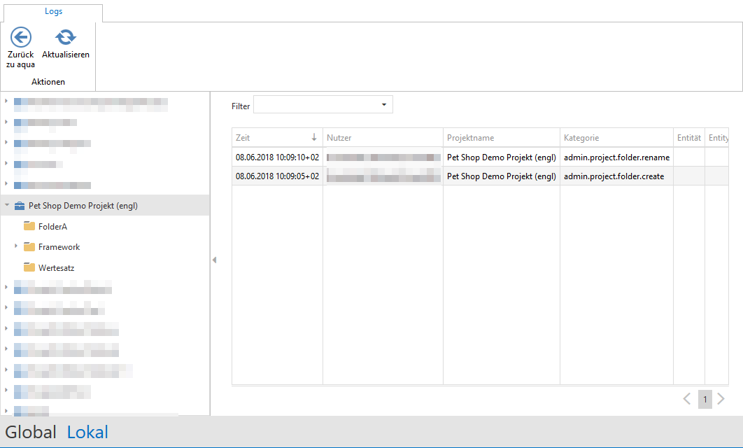Switch to the Logs ribbon tab
Screen dimensions: 743x448
pos(53,11)
